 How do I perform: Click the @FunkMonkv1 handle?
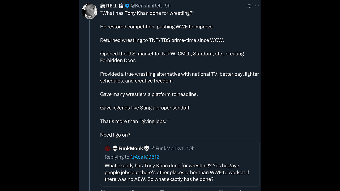pyautogui.click(x=167, y=148)
